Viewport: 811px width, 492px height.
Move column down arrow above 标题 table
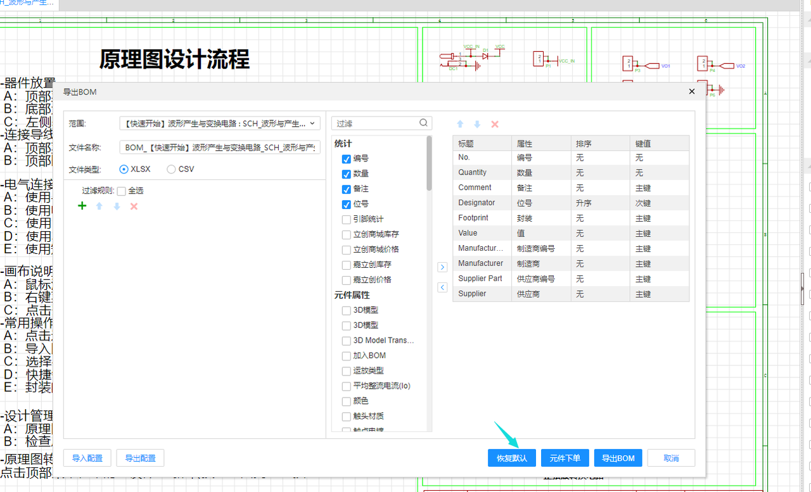click(478, 124)
